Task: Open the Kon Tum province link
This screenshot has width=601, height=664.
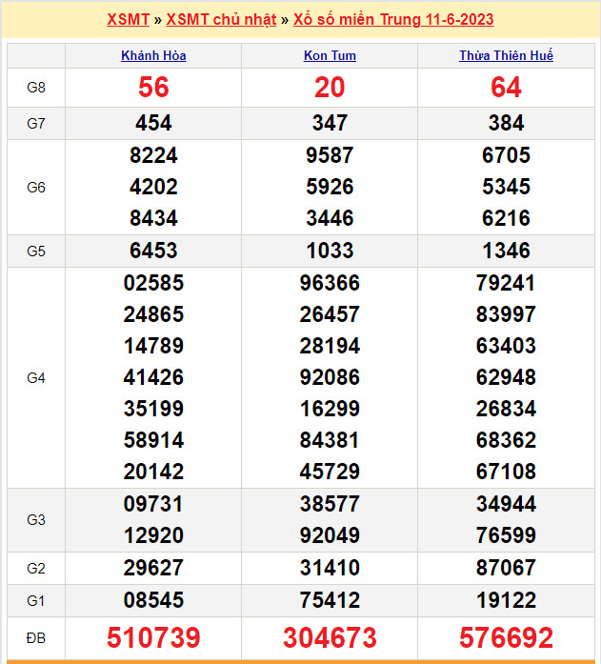Action: pos(330,55)
